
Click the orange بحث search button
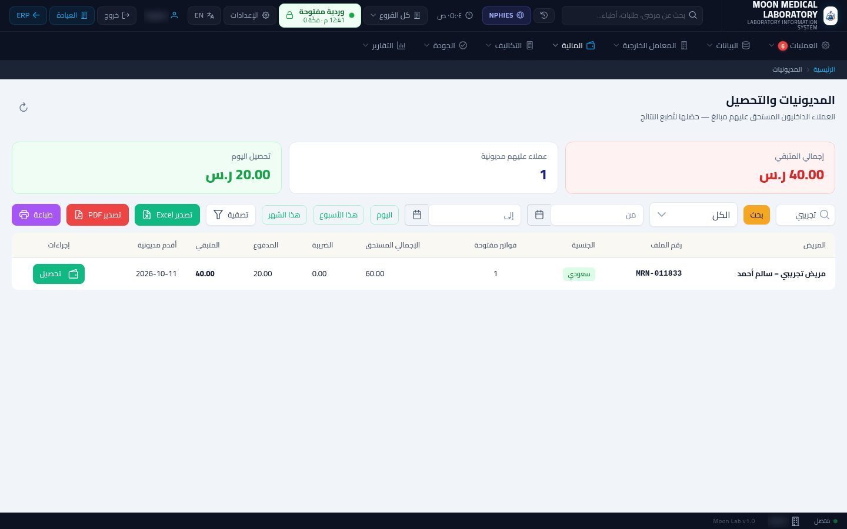point(756,215)
